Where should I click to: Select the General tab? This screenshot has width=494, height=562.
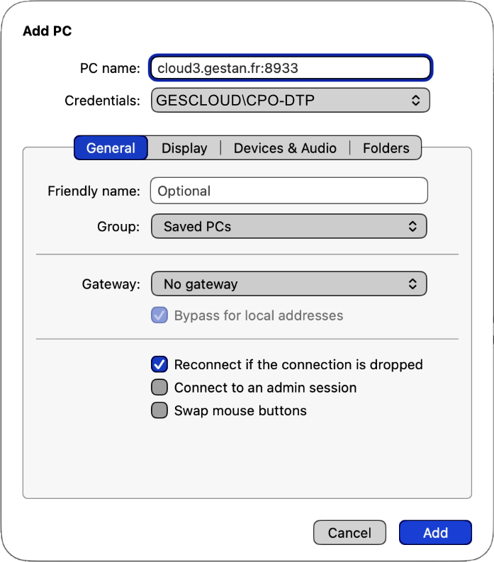111,147
